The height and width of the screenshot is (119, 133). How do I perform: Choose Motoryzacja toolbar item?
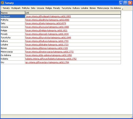103,8
